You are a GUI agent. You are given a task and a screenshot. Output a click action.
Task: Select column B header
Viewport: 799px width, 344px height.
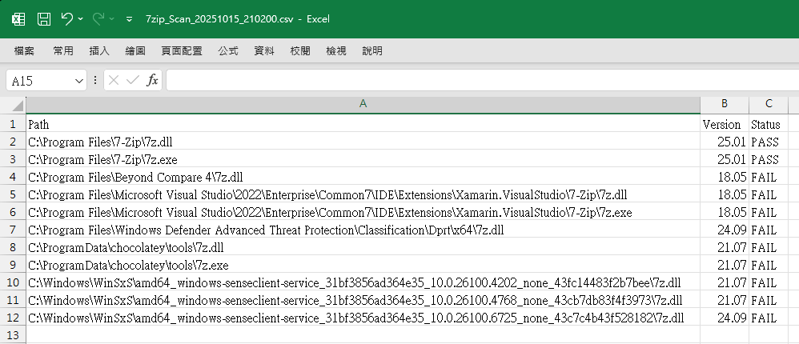coord(724,104)
